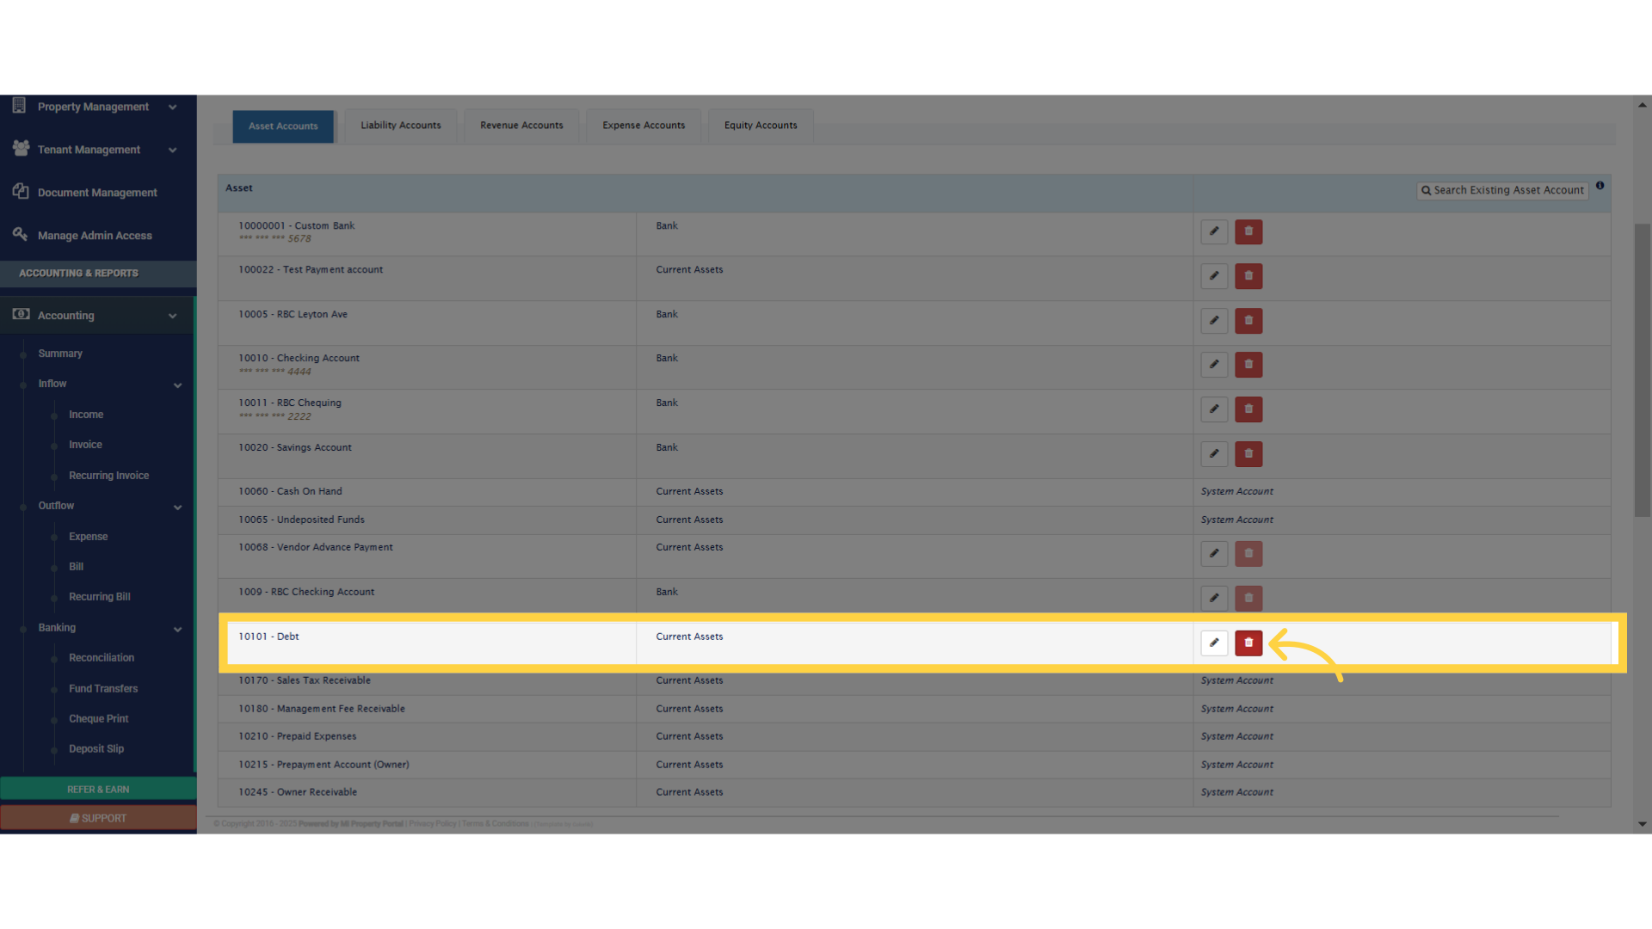The width and height of the screenshot is (1652, 929).
Task: Open the Expense Accounts tab
Action: 644,126
